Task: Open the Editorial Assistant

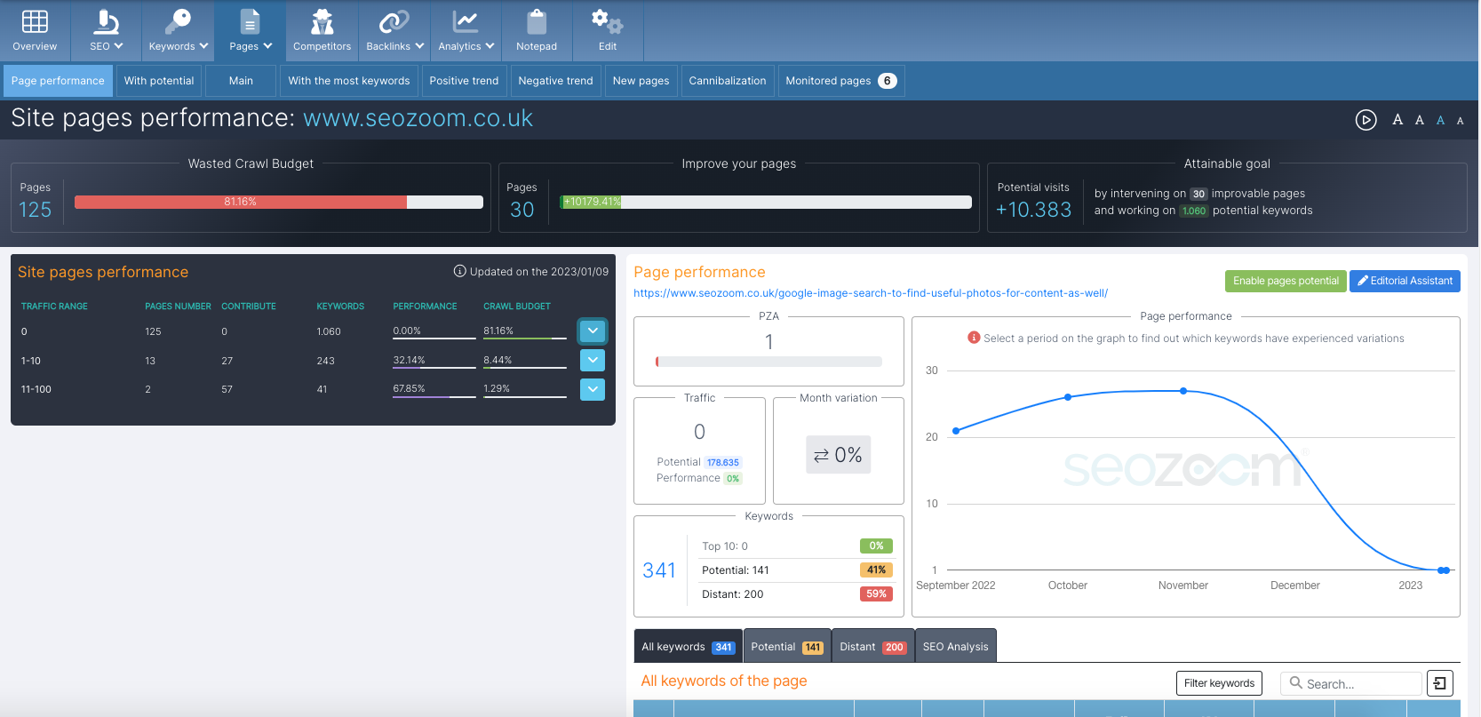Action: (1405, 281)
